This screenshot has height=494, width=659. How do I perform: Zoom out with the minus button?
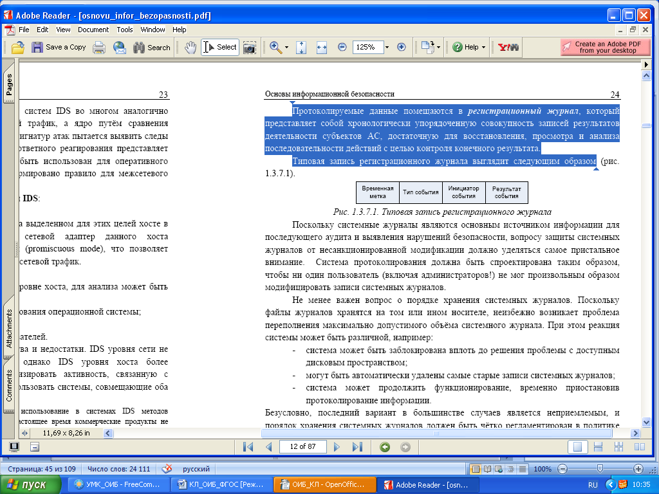342,47
